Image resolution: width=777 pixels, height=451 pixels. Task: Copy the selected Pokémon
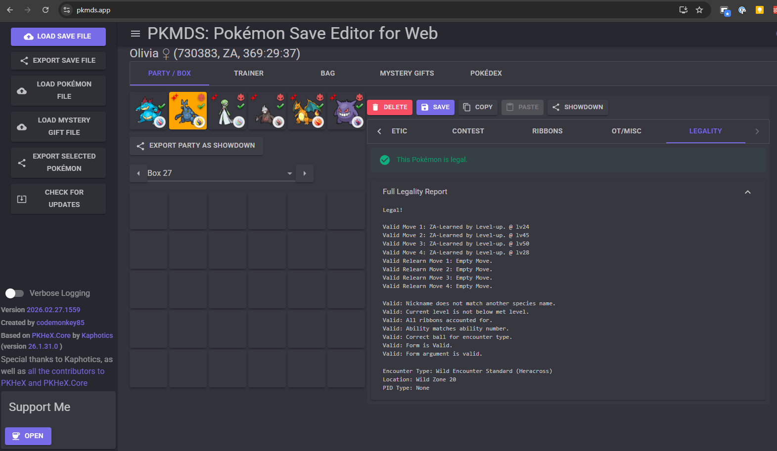478,107
